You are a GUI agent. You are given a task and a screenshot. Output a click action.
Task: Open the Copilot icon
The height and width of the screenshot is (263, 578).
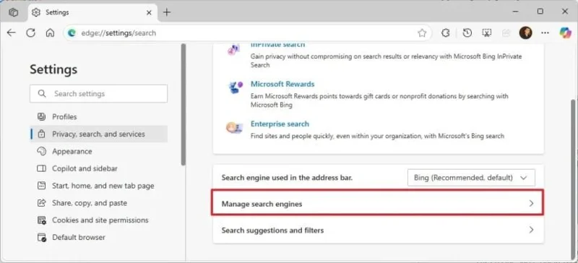pos(565,33)
